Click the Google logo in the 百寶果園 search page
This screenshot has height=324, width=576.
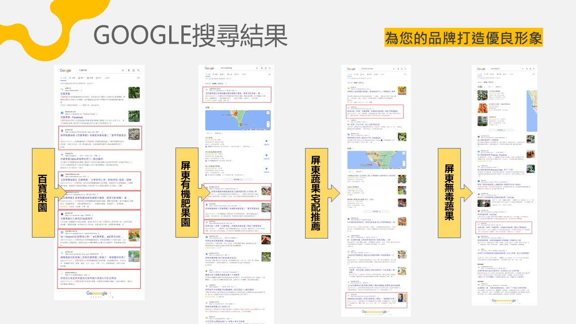(66, 70)
